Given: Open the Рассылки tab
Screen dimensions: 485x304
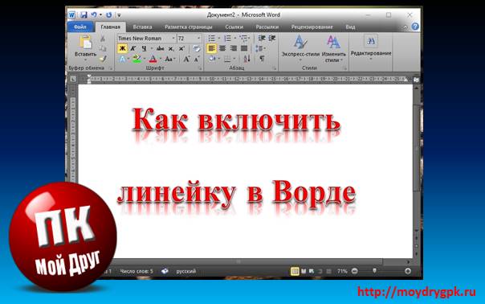Looking at the screenshot, I should tap(267, 27).
